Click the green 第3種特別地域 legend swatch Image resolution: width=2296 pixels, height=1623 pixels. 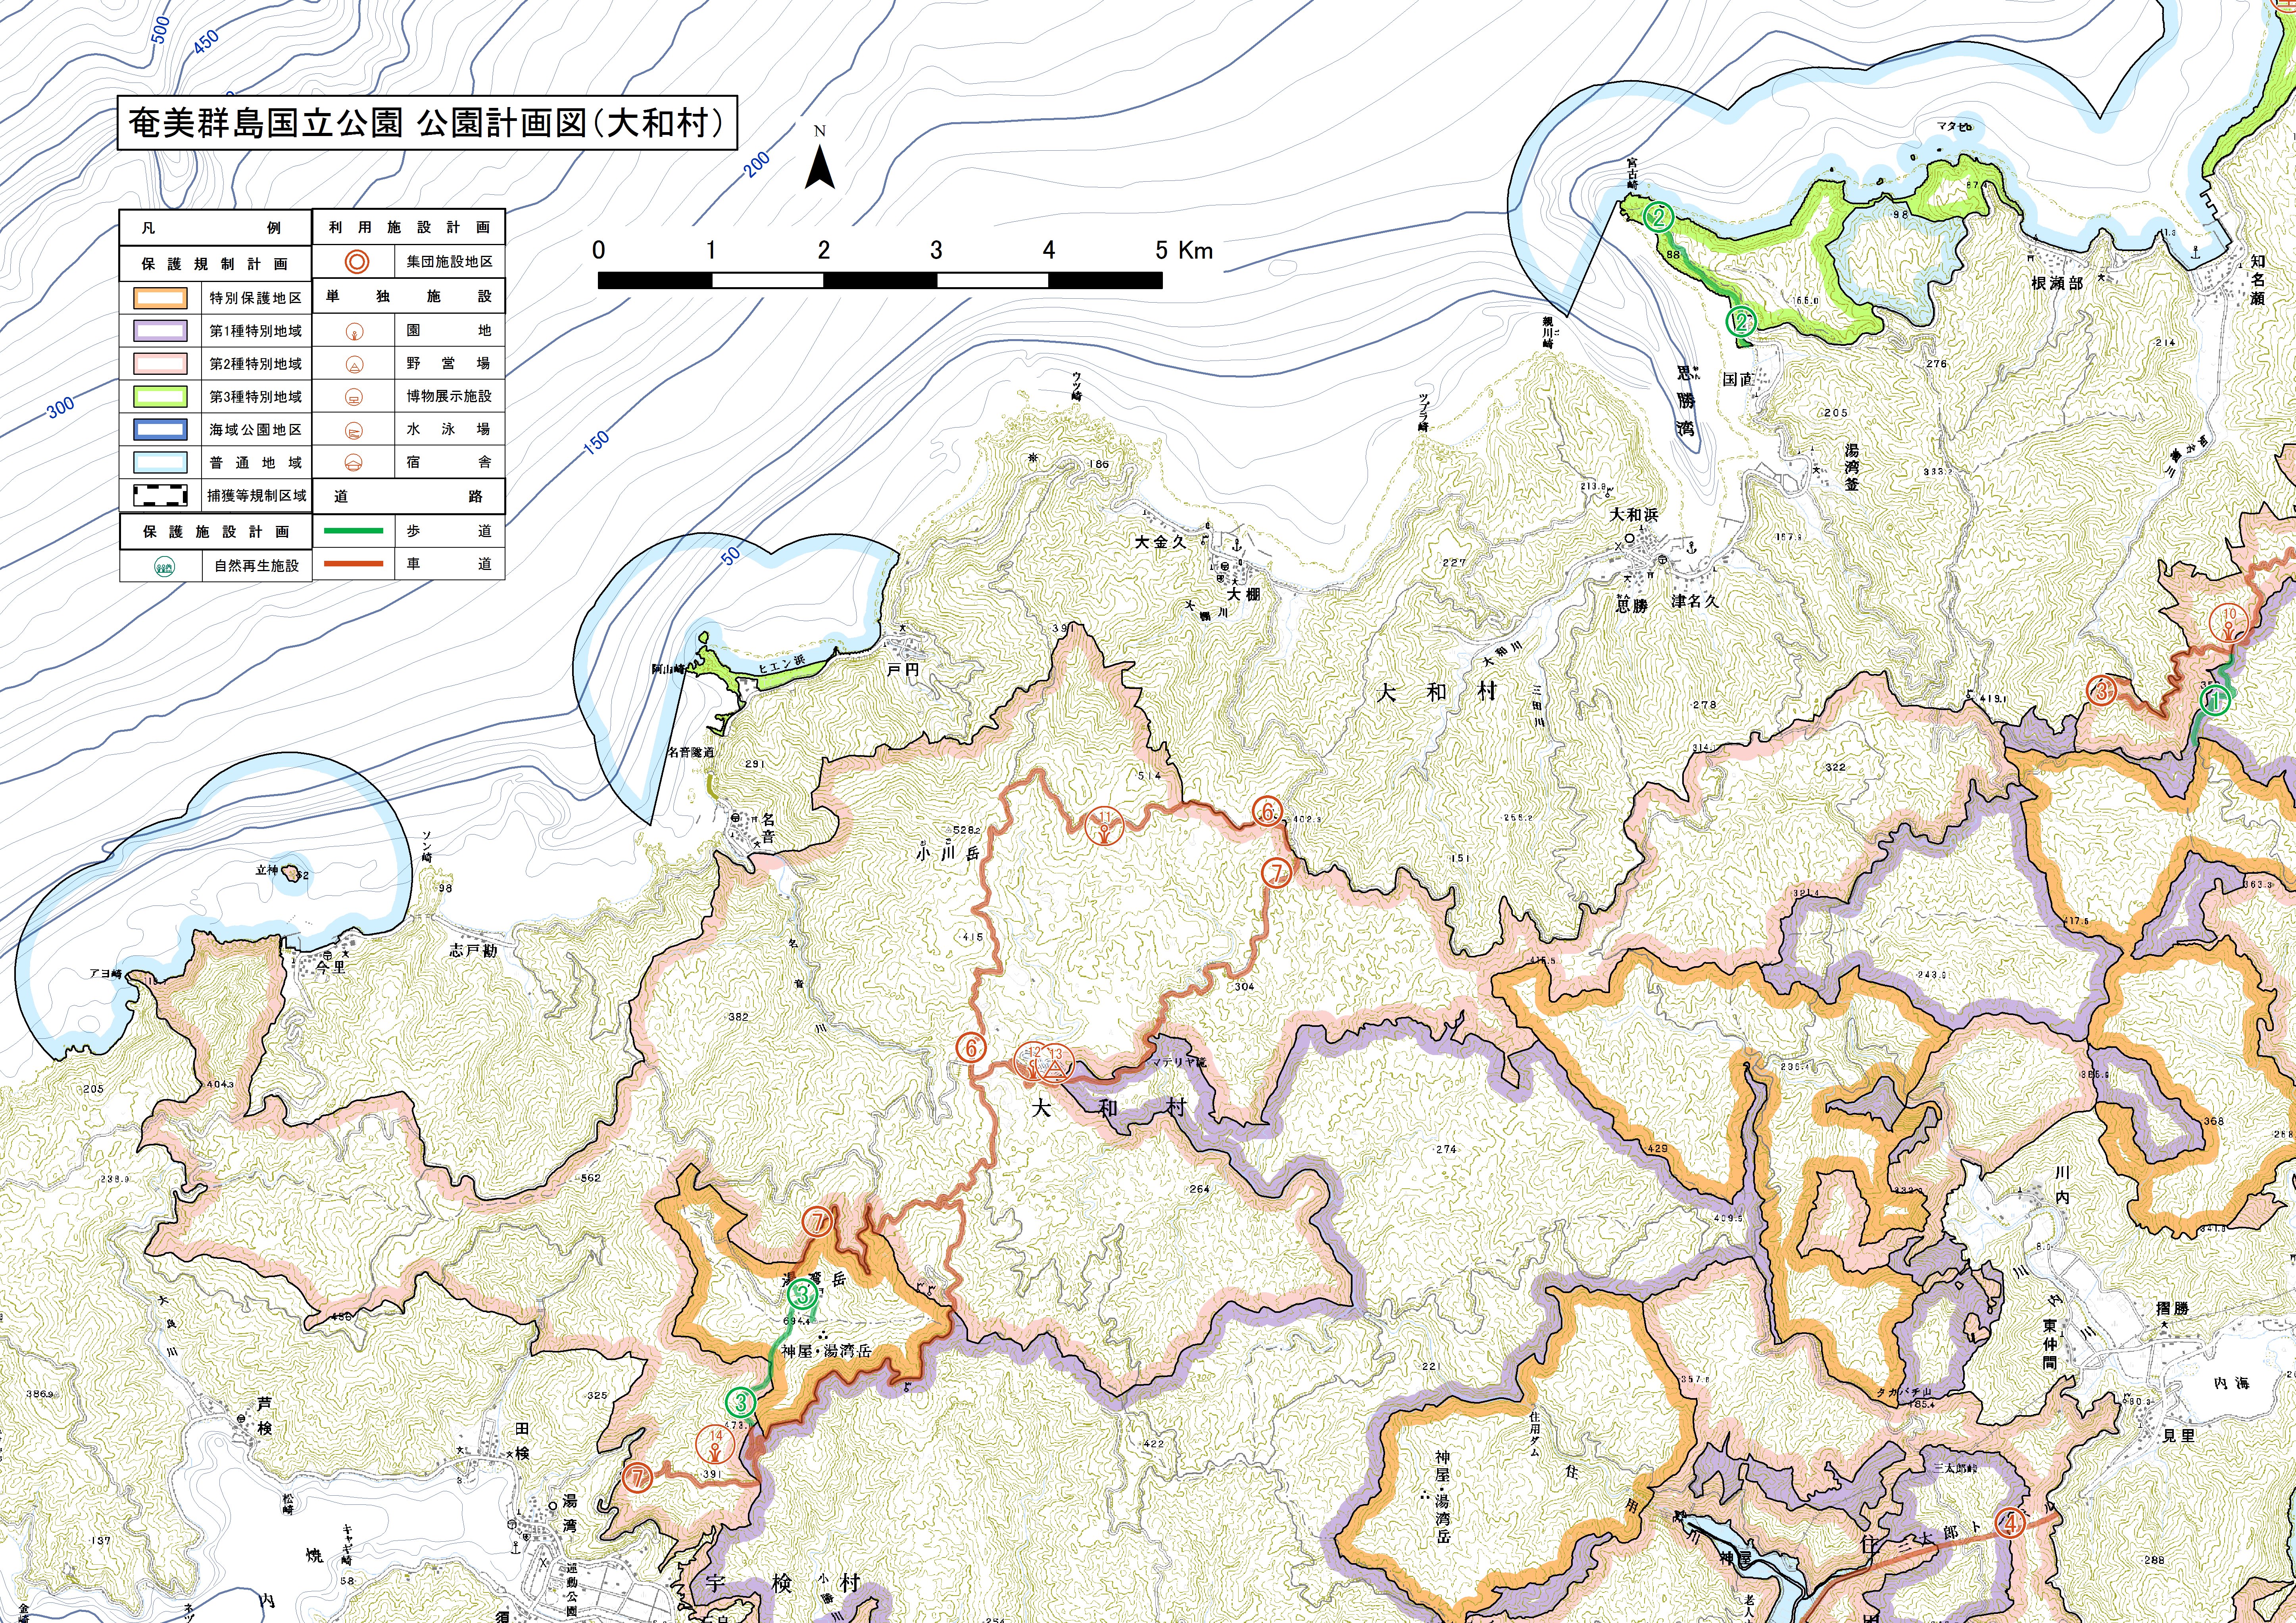pos(159,397)
